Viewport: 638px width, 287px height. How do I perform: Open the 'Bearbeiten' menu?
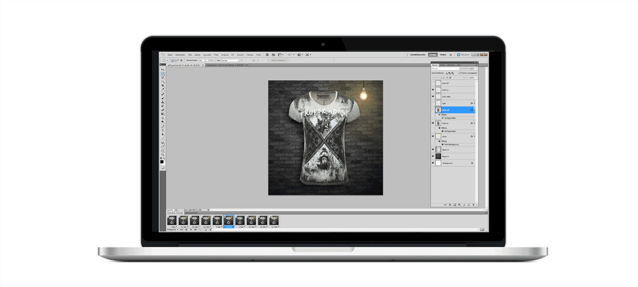click(x=180, y=55)
